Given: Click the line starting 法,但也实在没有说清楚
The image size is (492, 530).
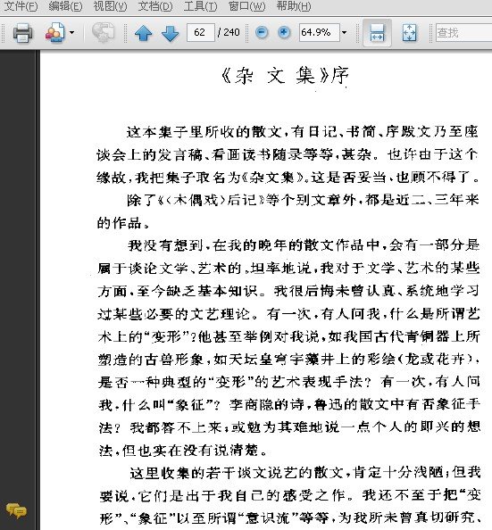Looking at the screenshot, I should click(x=183, y=450).
